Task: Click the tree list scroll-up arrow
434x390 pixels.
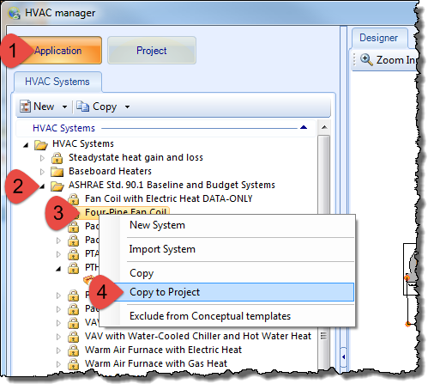Action: pyautogui.click(x=324, y=127)
